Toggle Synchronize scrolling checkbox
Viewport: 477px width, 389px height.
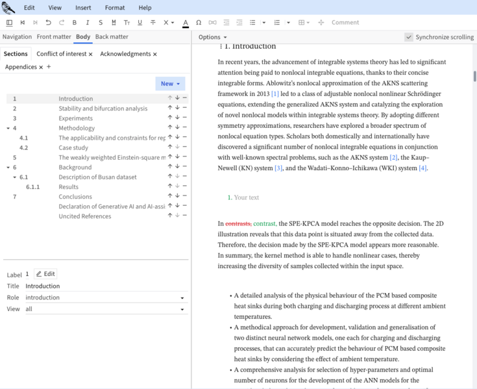click(x=409, y=37)
